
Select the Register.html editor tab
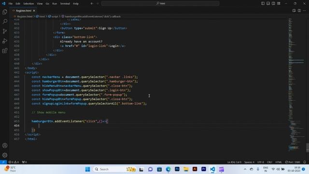pyautogui.click(x=24, y=11)
